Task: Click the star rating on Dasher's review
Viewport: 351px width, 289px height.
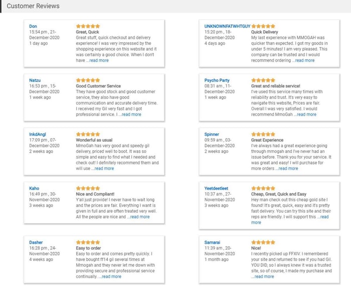Action: 88,242
